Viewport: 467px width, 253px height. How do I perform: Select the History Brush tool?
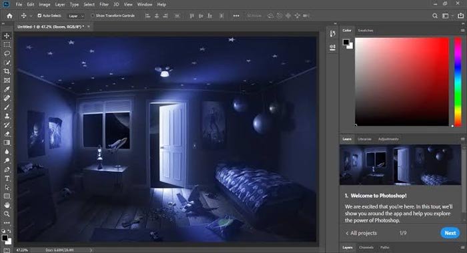tap(7, 125)
